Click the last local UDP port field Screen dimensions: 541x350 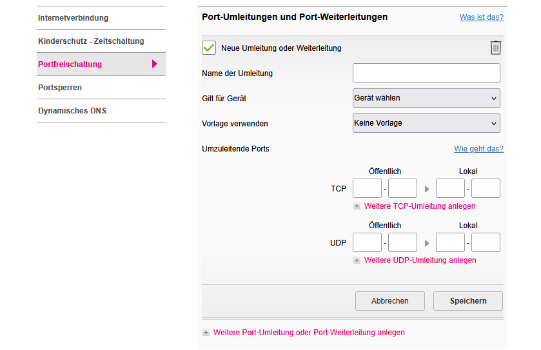486,242
